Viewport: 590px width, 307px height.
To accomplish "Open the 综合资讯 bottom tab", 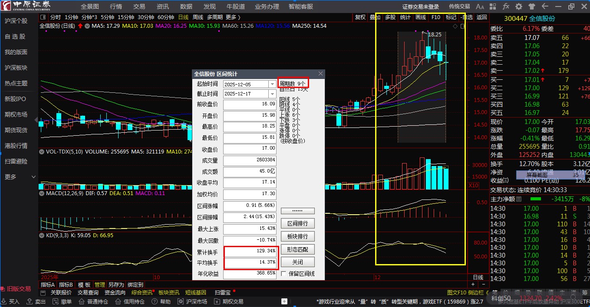I will pyautogui.click(x=142, y=293).
